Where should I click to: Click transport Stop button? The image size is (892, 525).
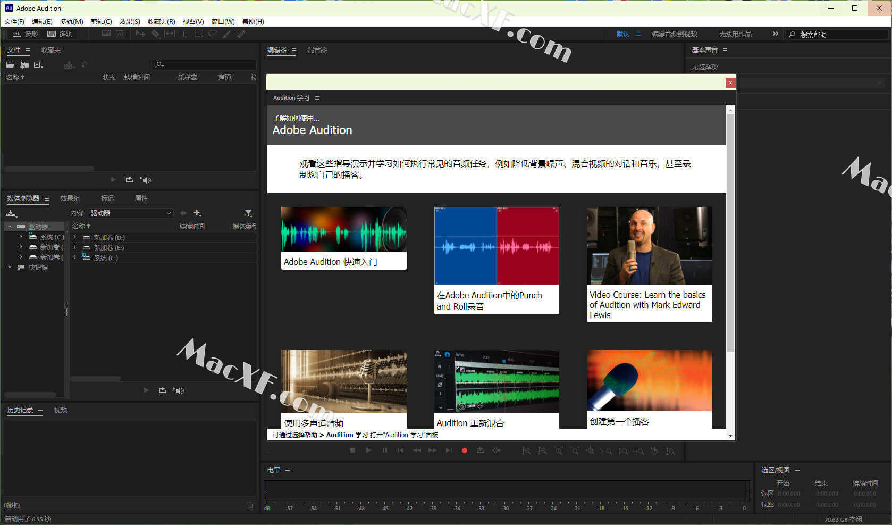click(352, 451)
